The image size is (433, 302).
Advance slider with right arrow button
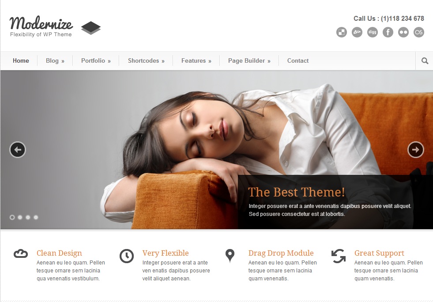(416, 150)
